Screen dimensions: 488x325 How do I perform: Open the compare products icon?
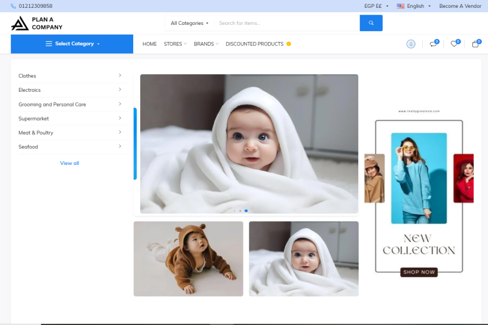[x=433, y=44]
